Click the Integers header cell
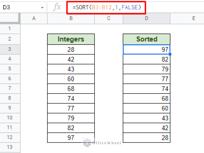Viewport: 204px width, 153px height. [71, 39]
